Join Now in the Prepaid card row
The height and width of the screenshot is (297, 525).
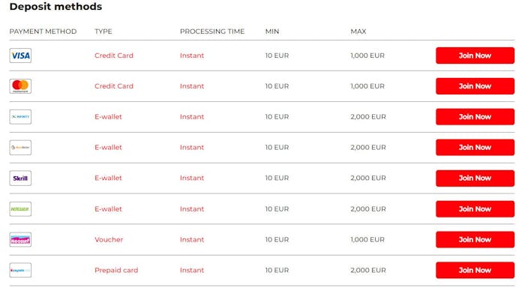pos(475,270)
